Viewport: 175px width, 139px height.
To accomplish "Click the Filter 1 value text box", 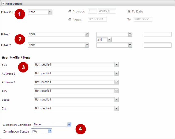I will (x=158, y=34).
